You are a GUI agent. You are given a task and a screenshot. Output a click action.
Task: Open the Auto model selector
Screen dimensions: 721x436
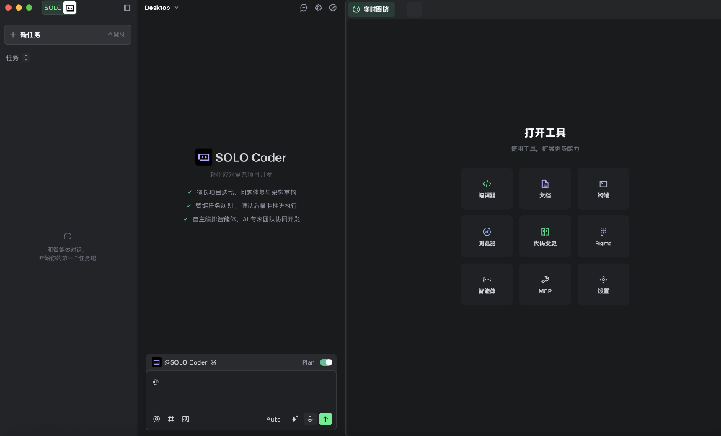(273, 419)
